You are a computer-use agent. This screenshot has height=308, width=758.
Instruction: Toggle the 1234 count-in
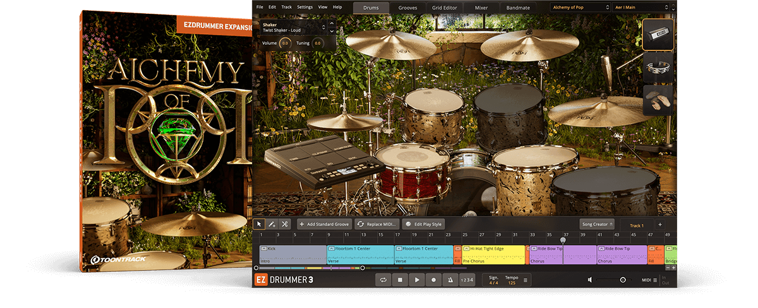pos(466,280)
